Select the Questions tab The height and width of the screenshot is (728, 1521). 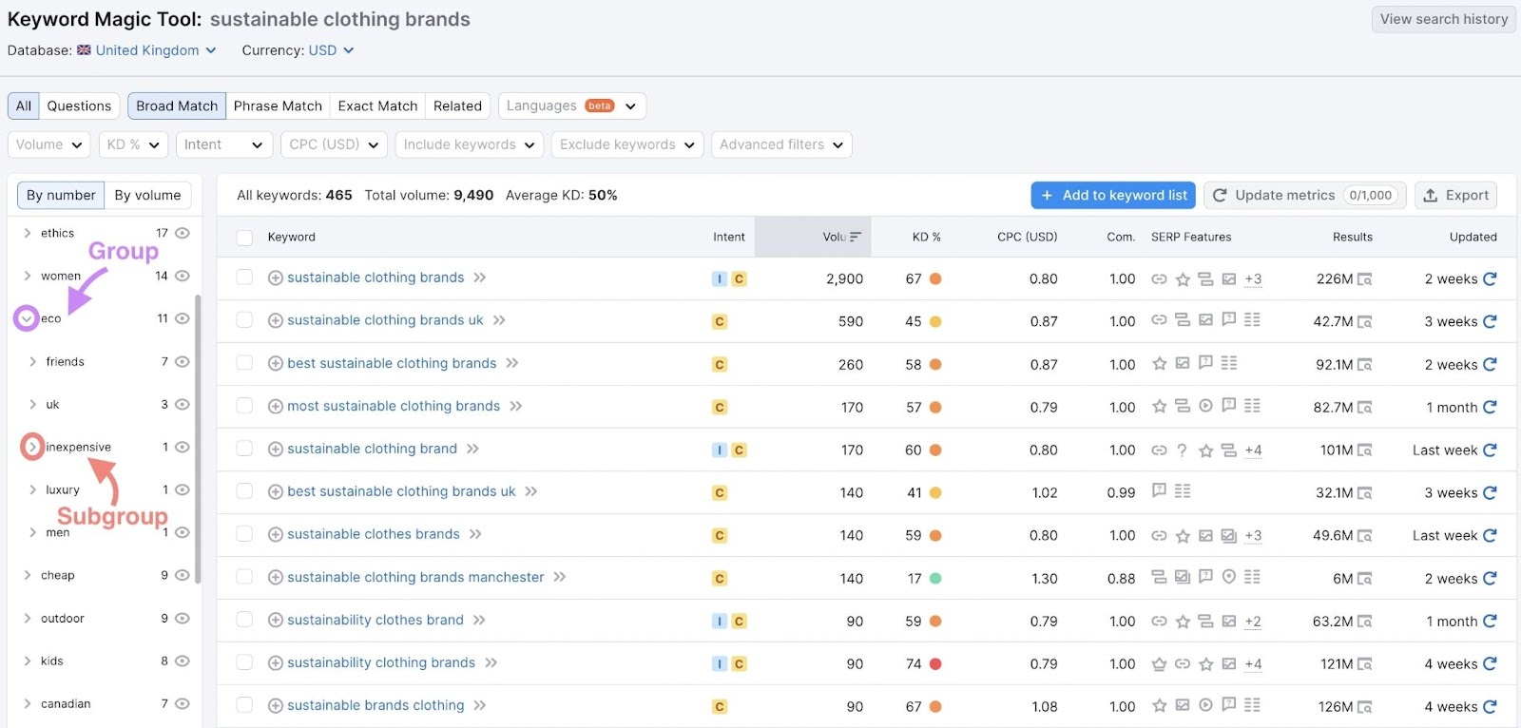[x=79, y=105]
